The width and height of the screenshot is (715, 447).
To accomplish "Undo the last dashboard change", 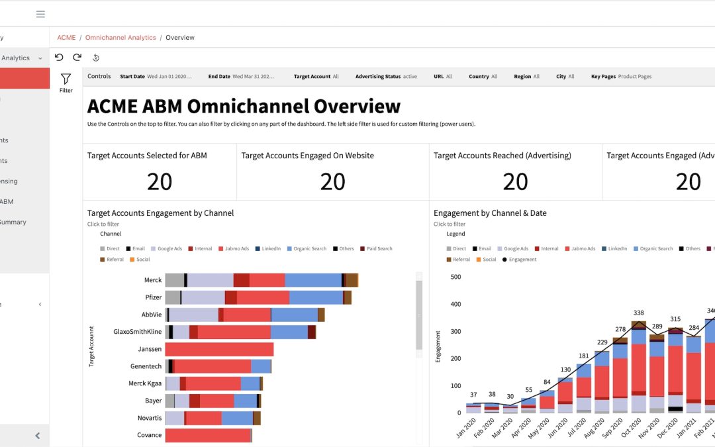I will point(59,58).
